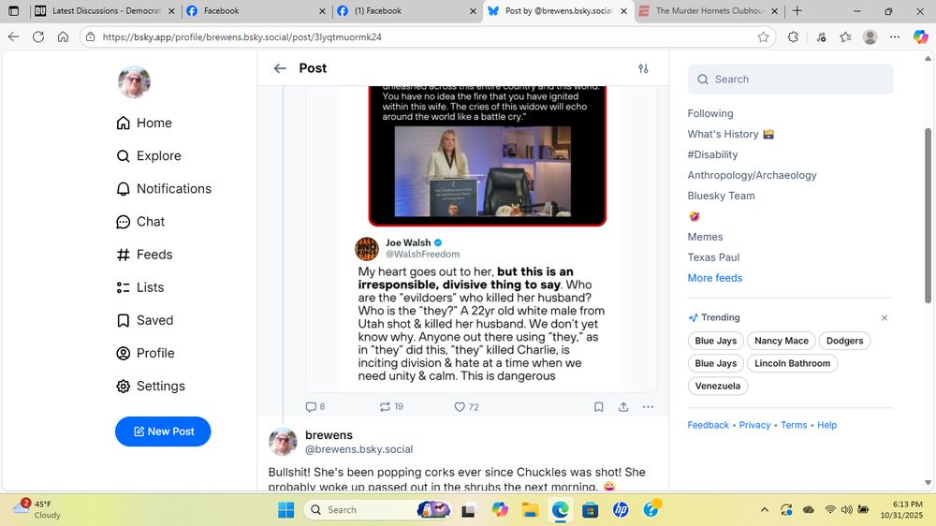Image resolution: width=936 pixels, height=526 pixels.
Task: Open the #Disability feed
Action: click(712, 154)
